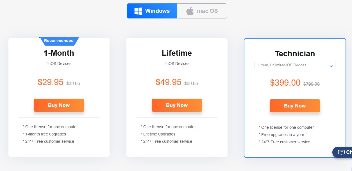Image resolution: width=352 pixels, height=171 pixels.
Task: Select the Windows platform tab
Action: [x=152, y=11]
